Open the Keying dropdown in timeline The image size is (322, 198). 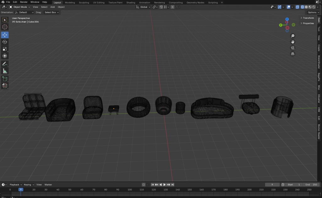29,185
